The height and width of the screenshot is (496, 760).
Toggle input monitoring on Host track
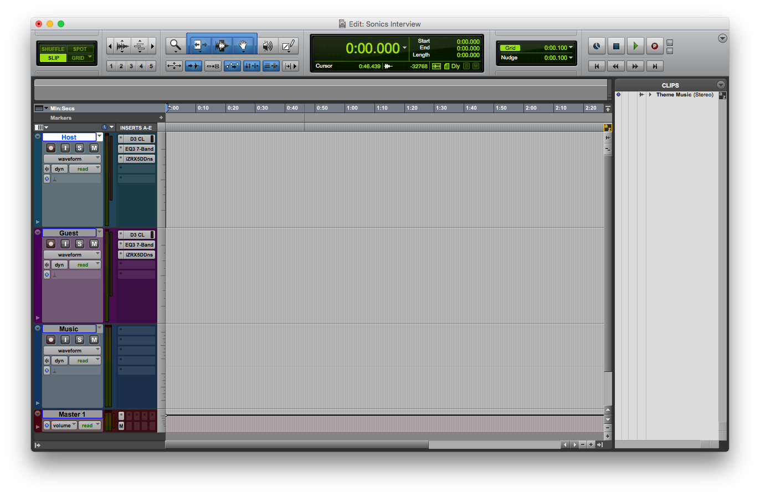pos(65,148)
